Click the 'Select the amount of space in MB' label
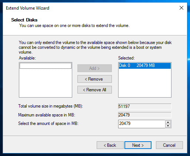The width and height of the screenshot is (190, 156). tap(49, 123)
